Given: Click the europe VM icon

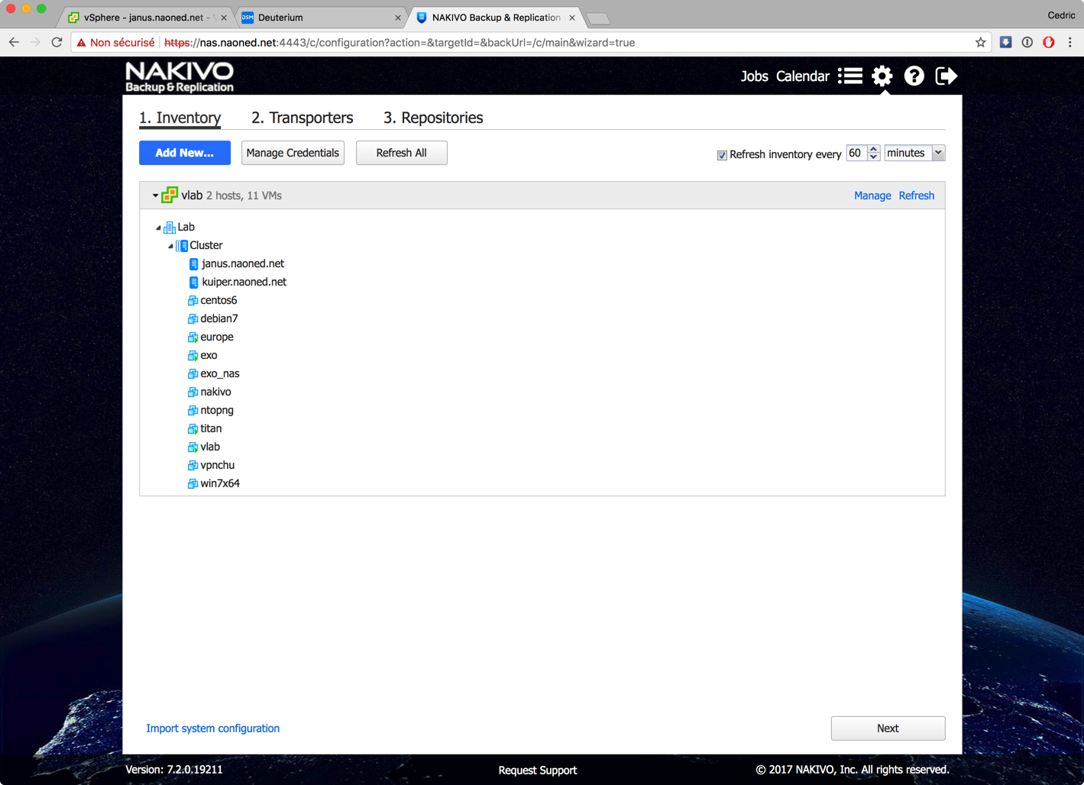Looking at the screenshot, I should 193,338.
